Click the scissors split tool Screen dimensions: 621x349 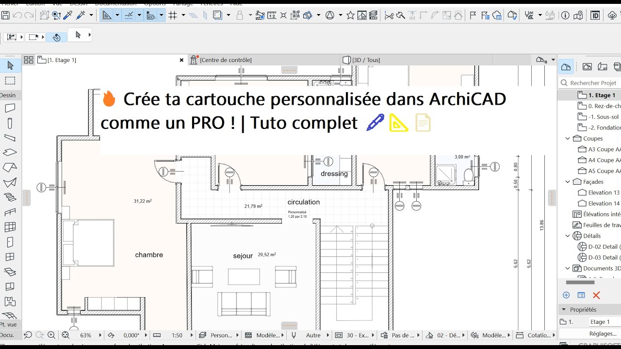point(389,16)
